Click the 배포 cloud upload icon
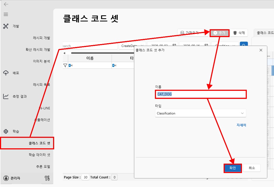This screenshot has height=187, width=274. [x=6, y=73]
